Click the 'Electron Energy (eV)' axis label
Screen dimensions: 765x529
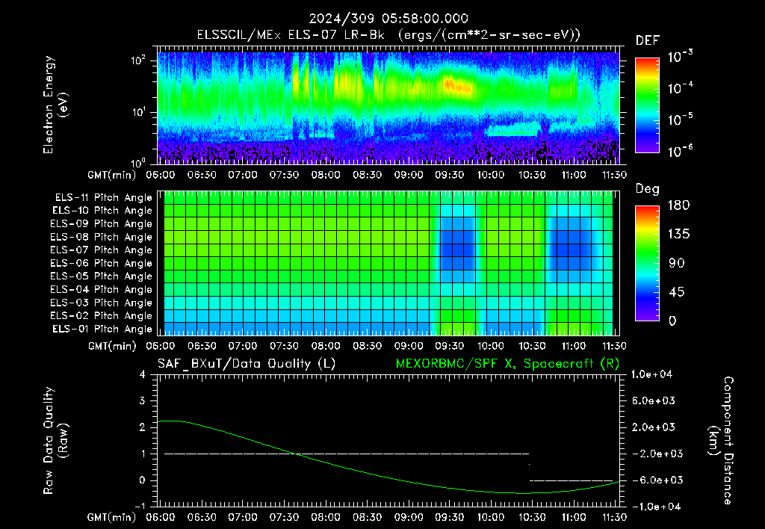55,105
